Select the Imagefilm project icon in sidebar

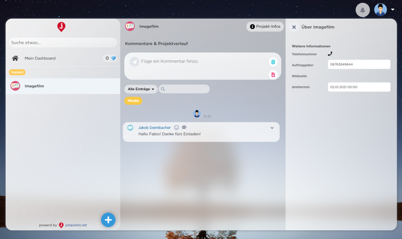click(15, 86)
